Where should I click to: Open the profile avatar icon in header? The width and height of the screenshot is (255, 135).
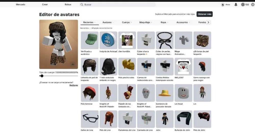pyautogui.click(x=223, y=5)
